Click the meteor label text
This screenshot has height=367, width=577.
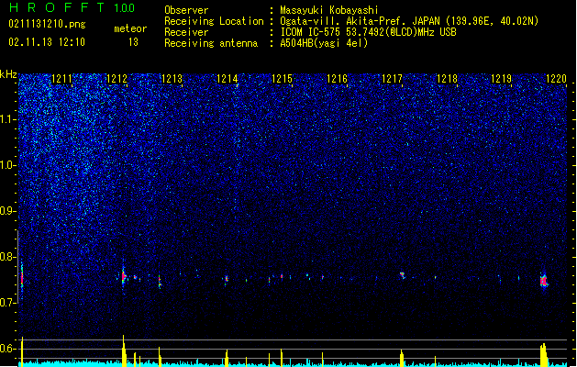[x=130, y=28]
